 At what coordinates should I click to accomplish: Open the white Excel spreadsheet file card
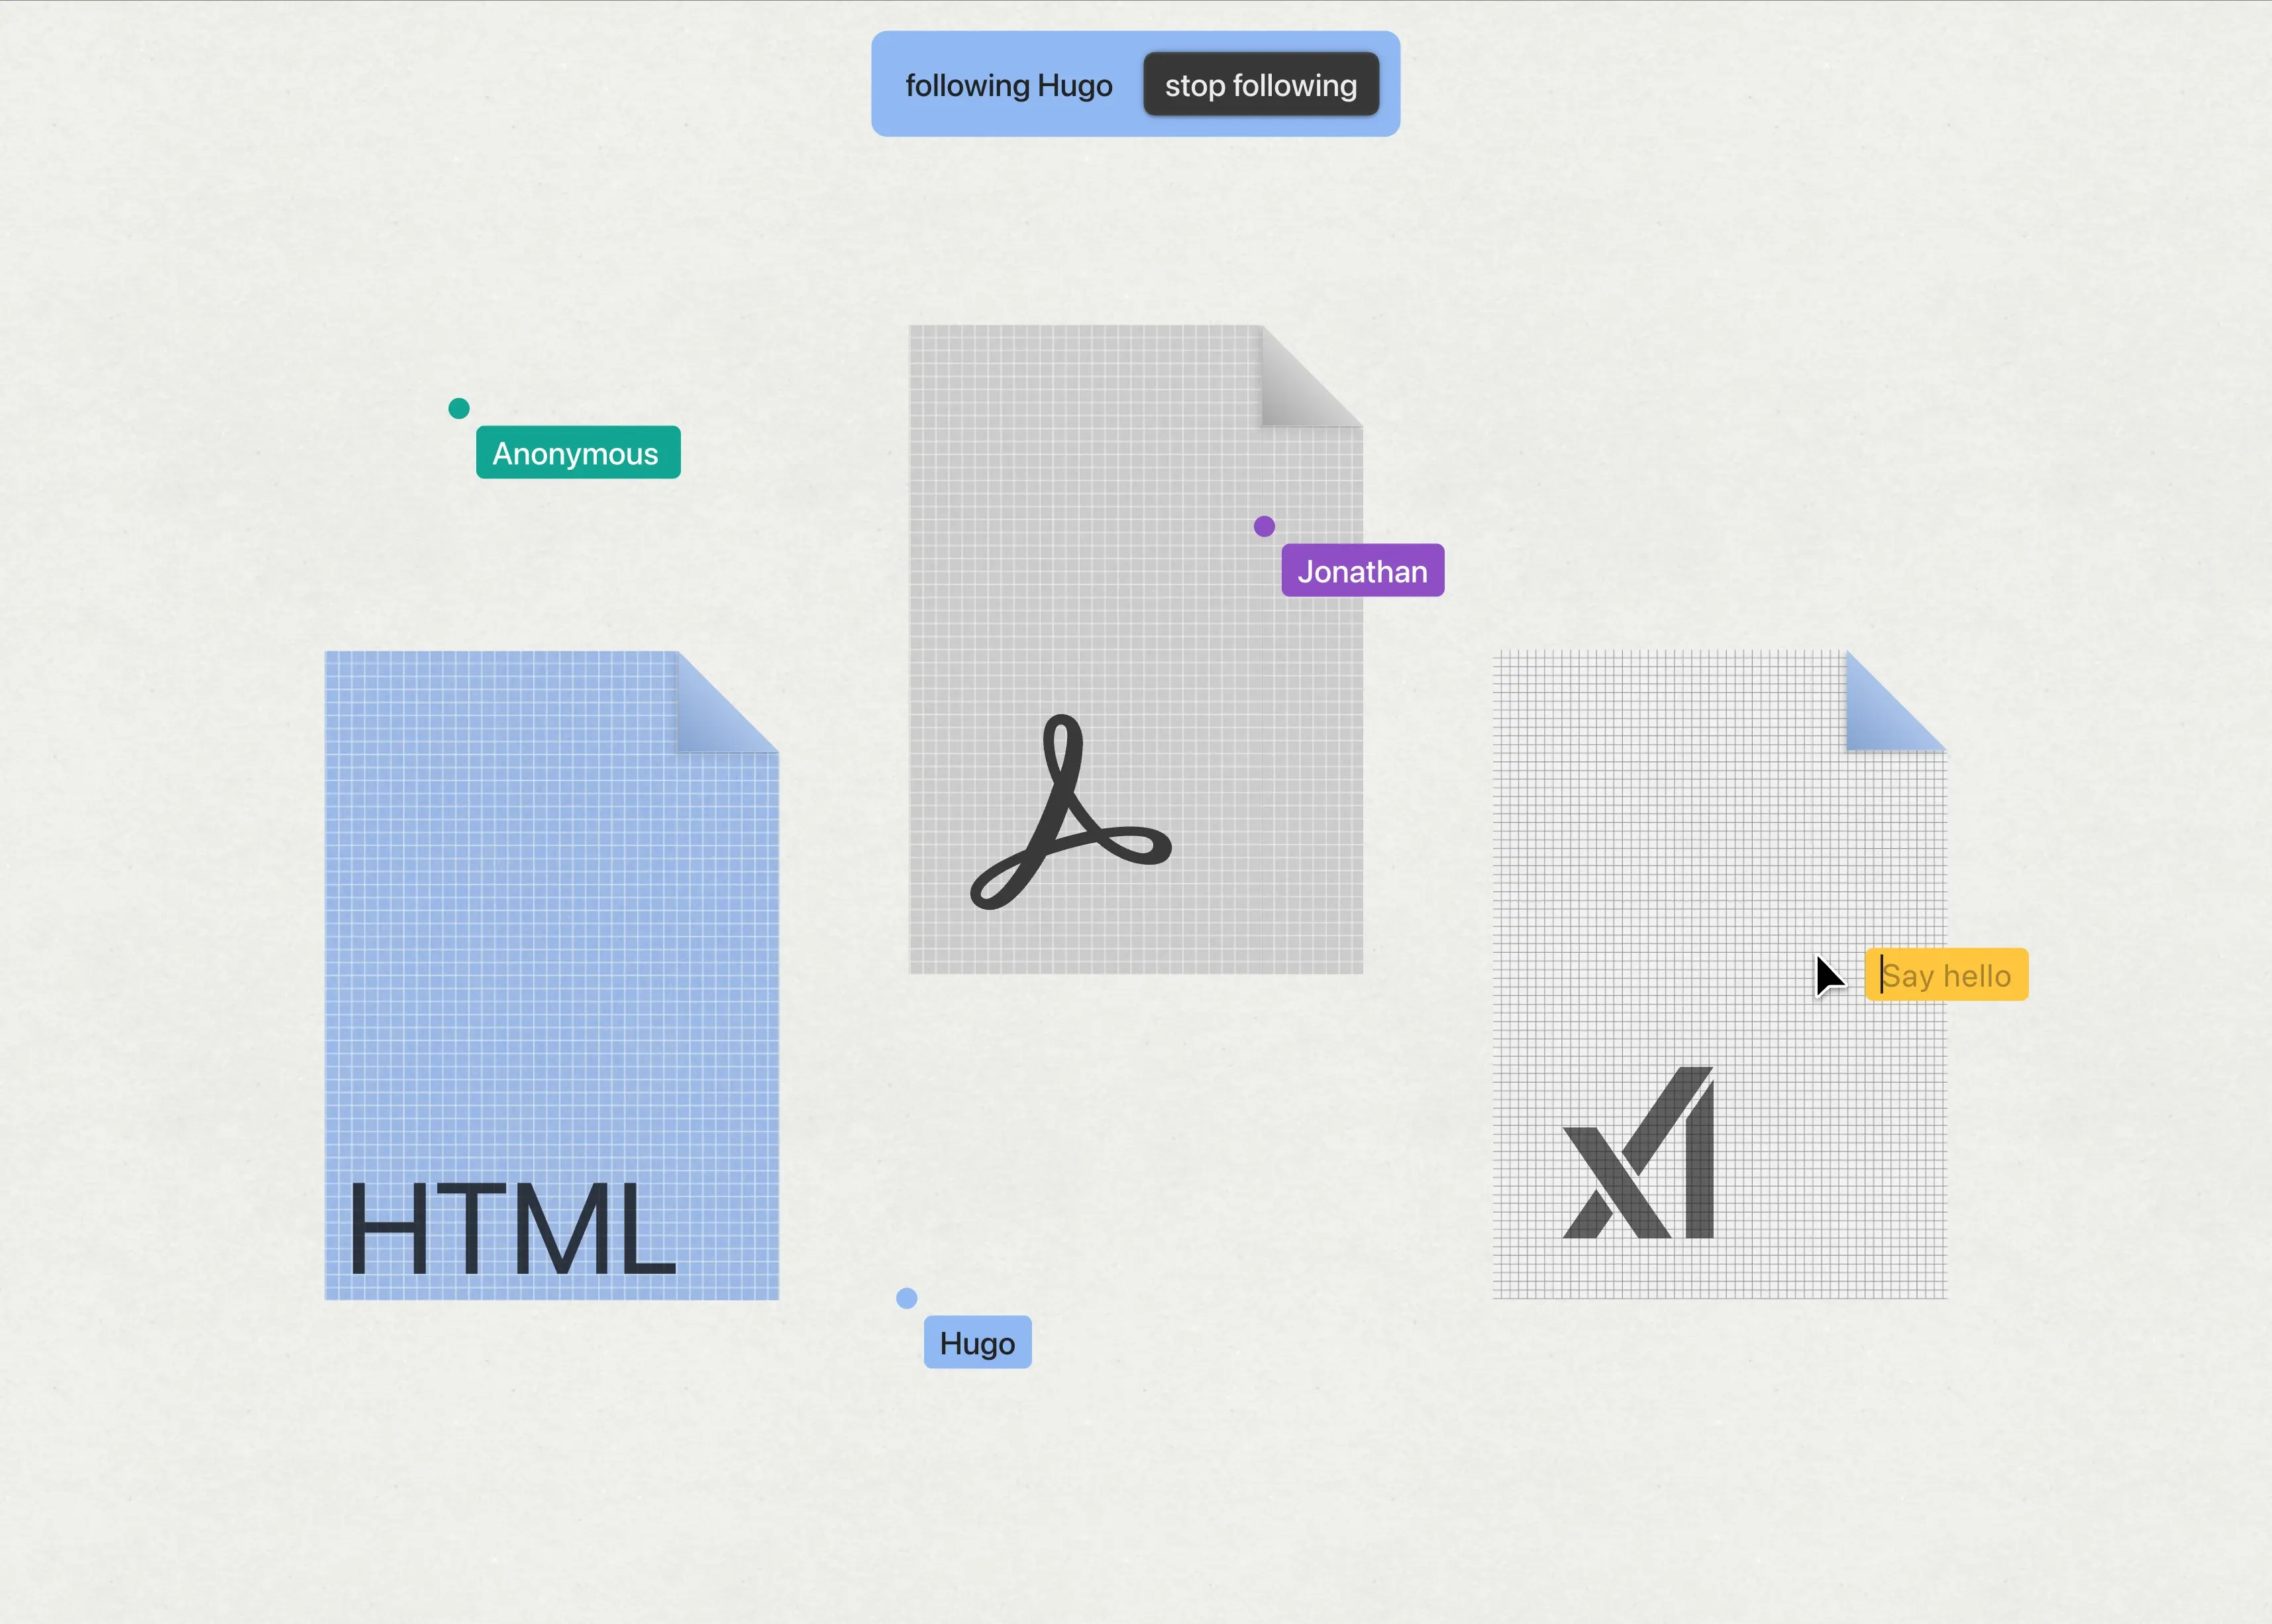pos(1720,975)
